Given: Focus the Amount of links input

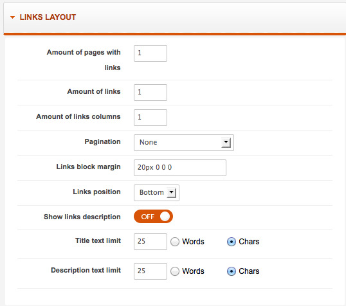Looking at the screenshot, I should pyautogui.click(x=150, y=93).
